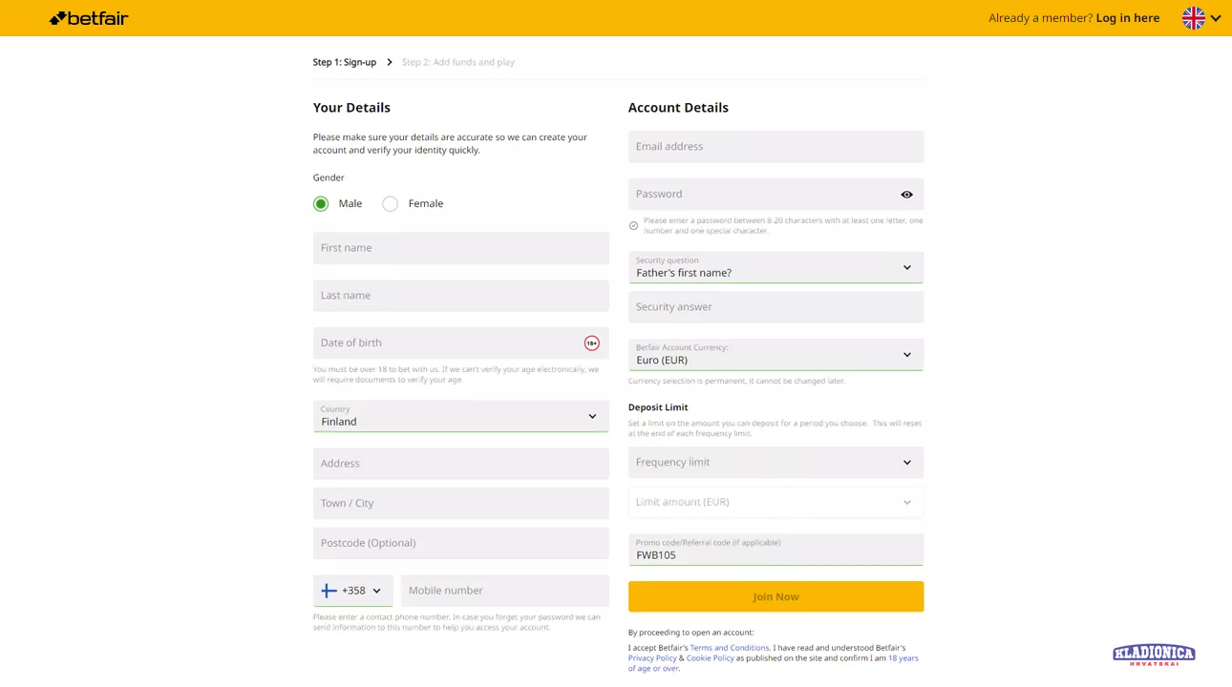
Task: Click the UK flag language icon
Action: click(x=1193, y=18)
